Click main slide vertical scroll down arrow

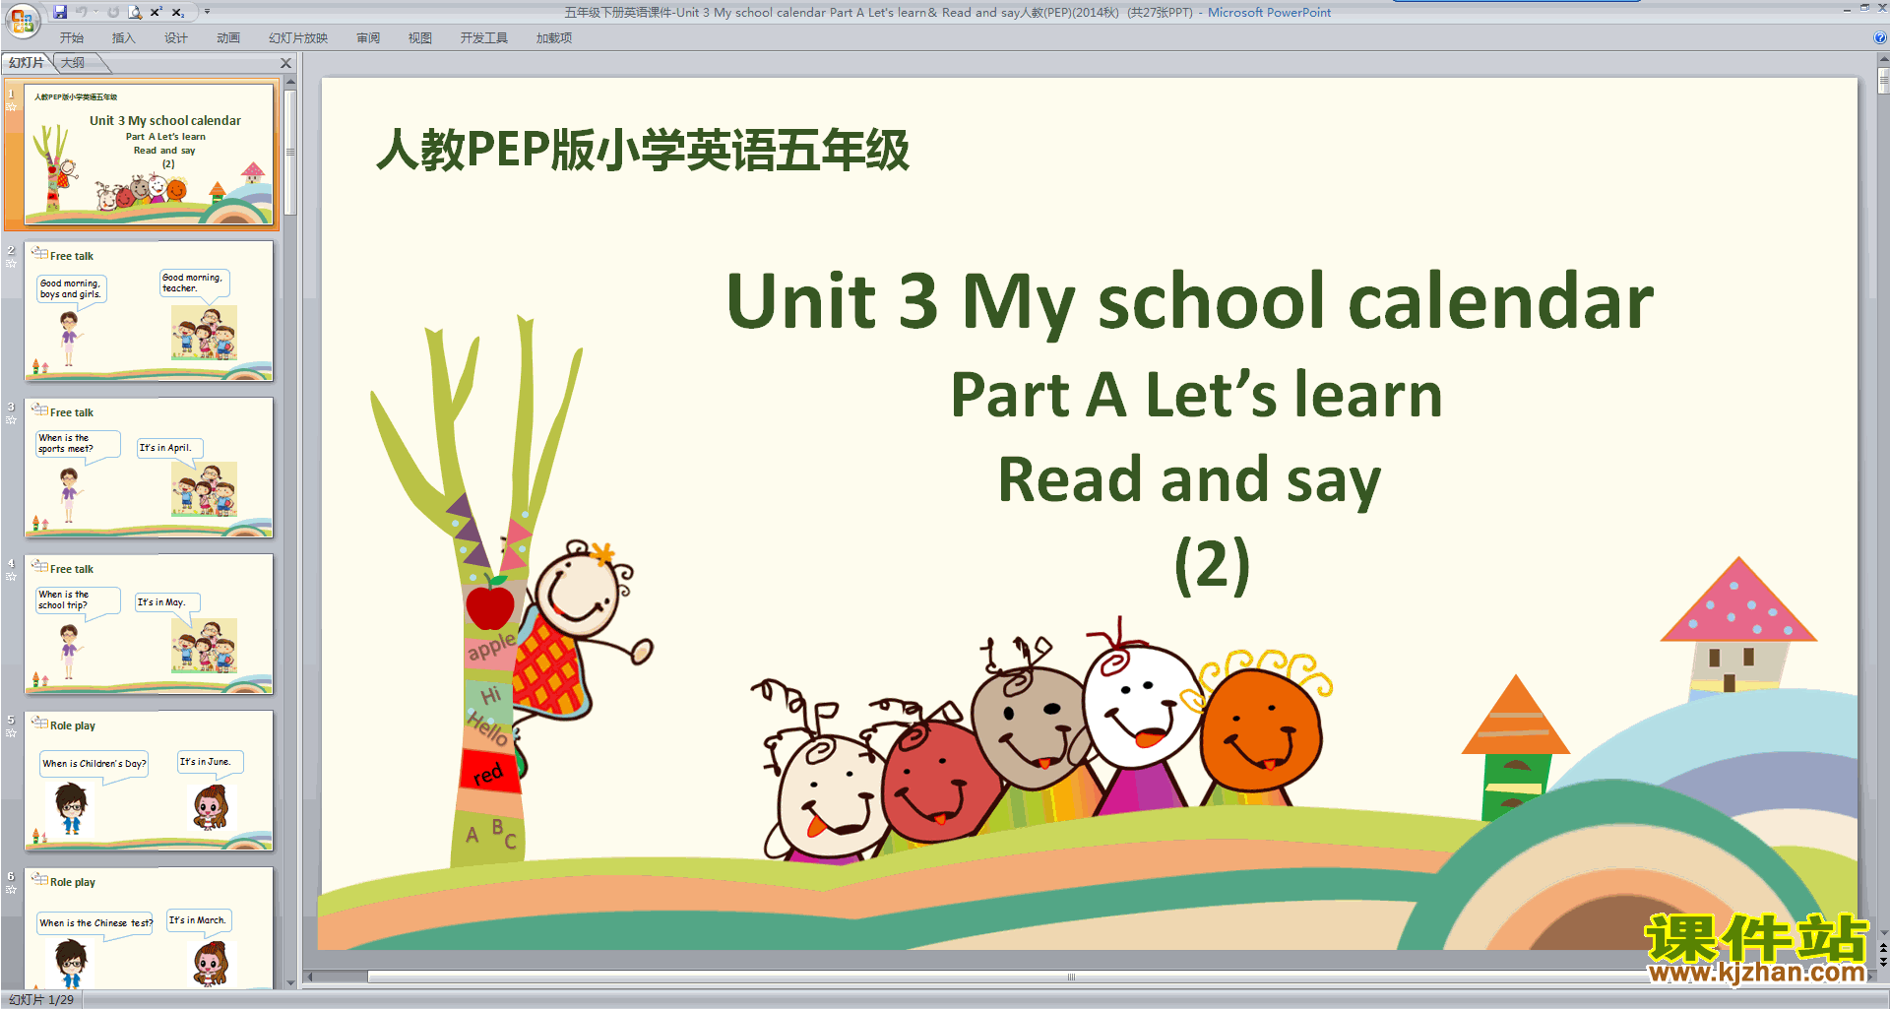pyautogui.click(x=1882, y=933)
